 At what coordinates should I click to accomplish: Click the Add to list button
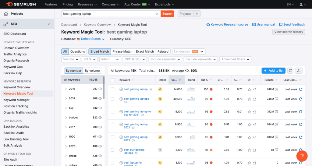coord(273,71)
